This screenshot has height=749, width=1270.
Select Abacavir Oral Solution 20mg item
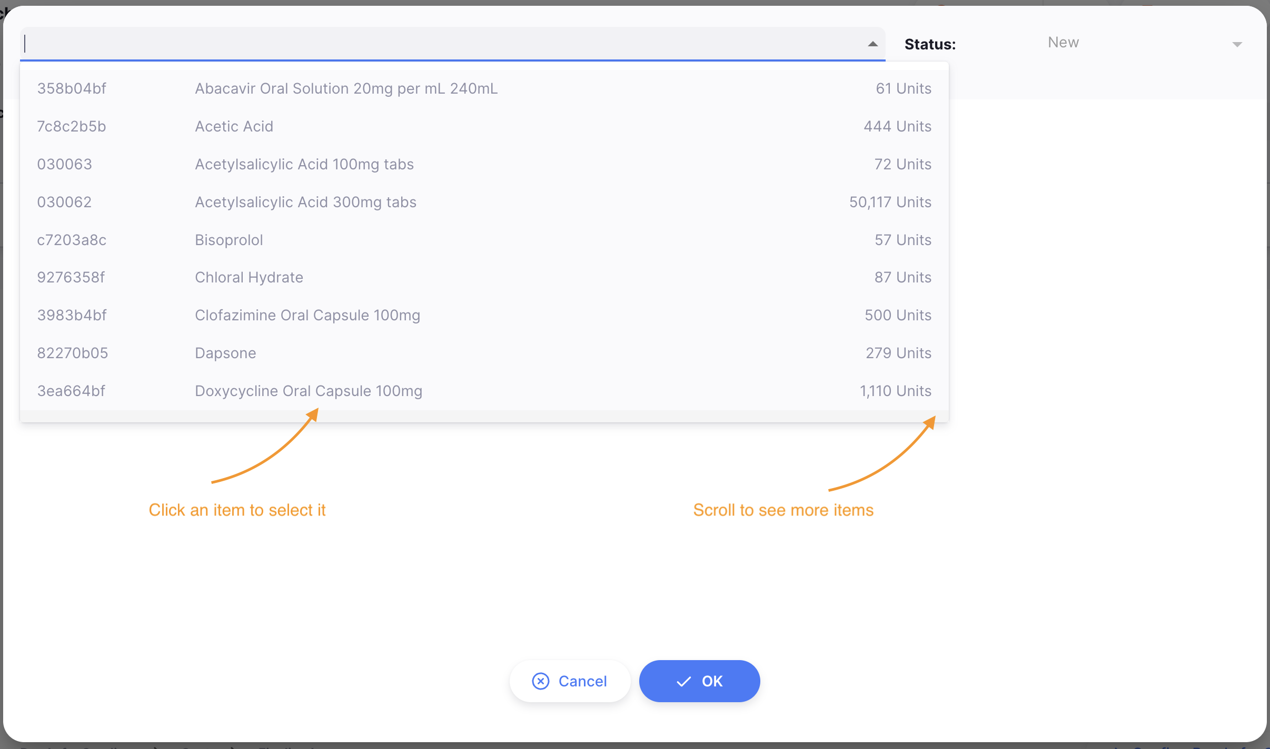(346, 88)
